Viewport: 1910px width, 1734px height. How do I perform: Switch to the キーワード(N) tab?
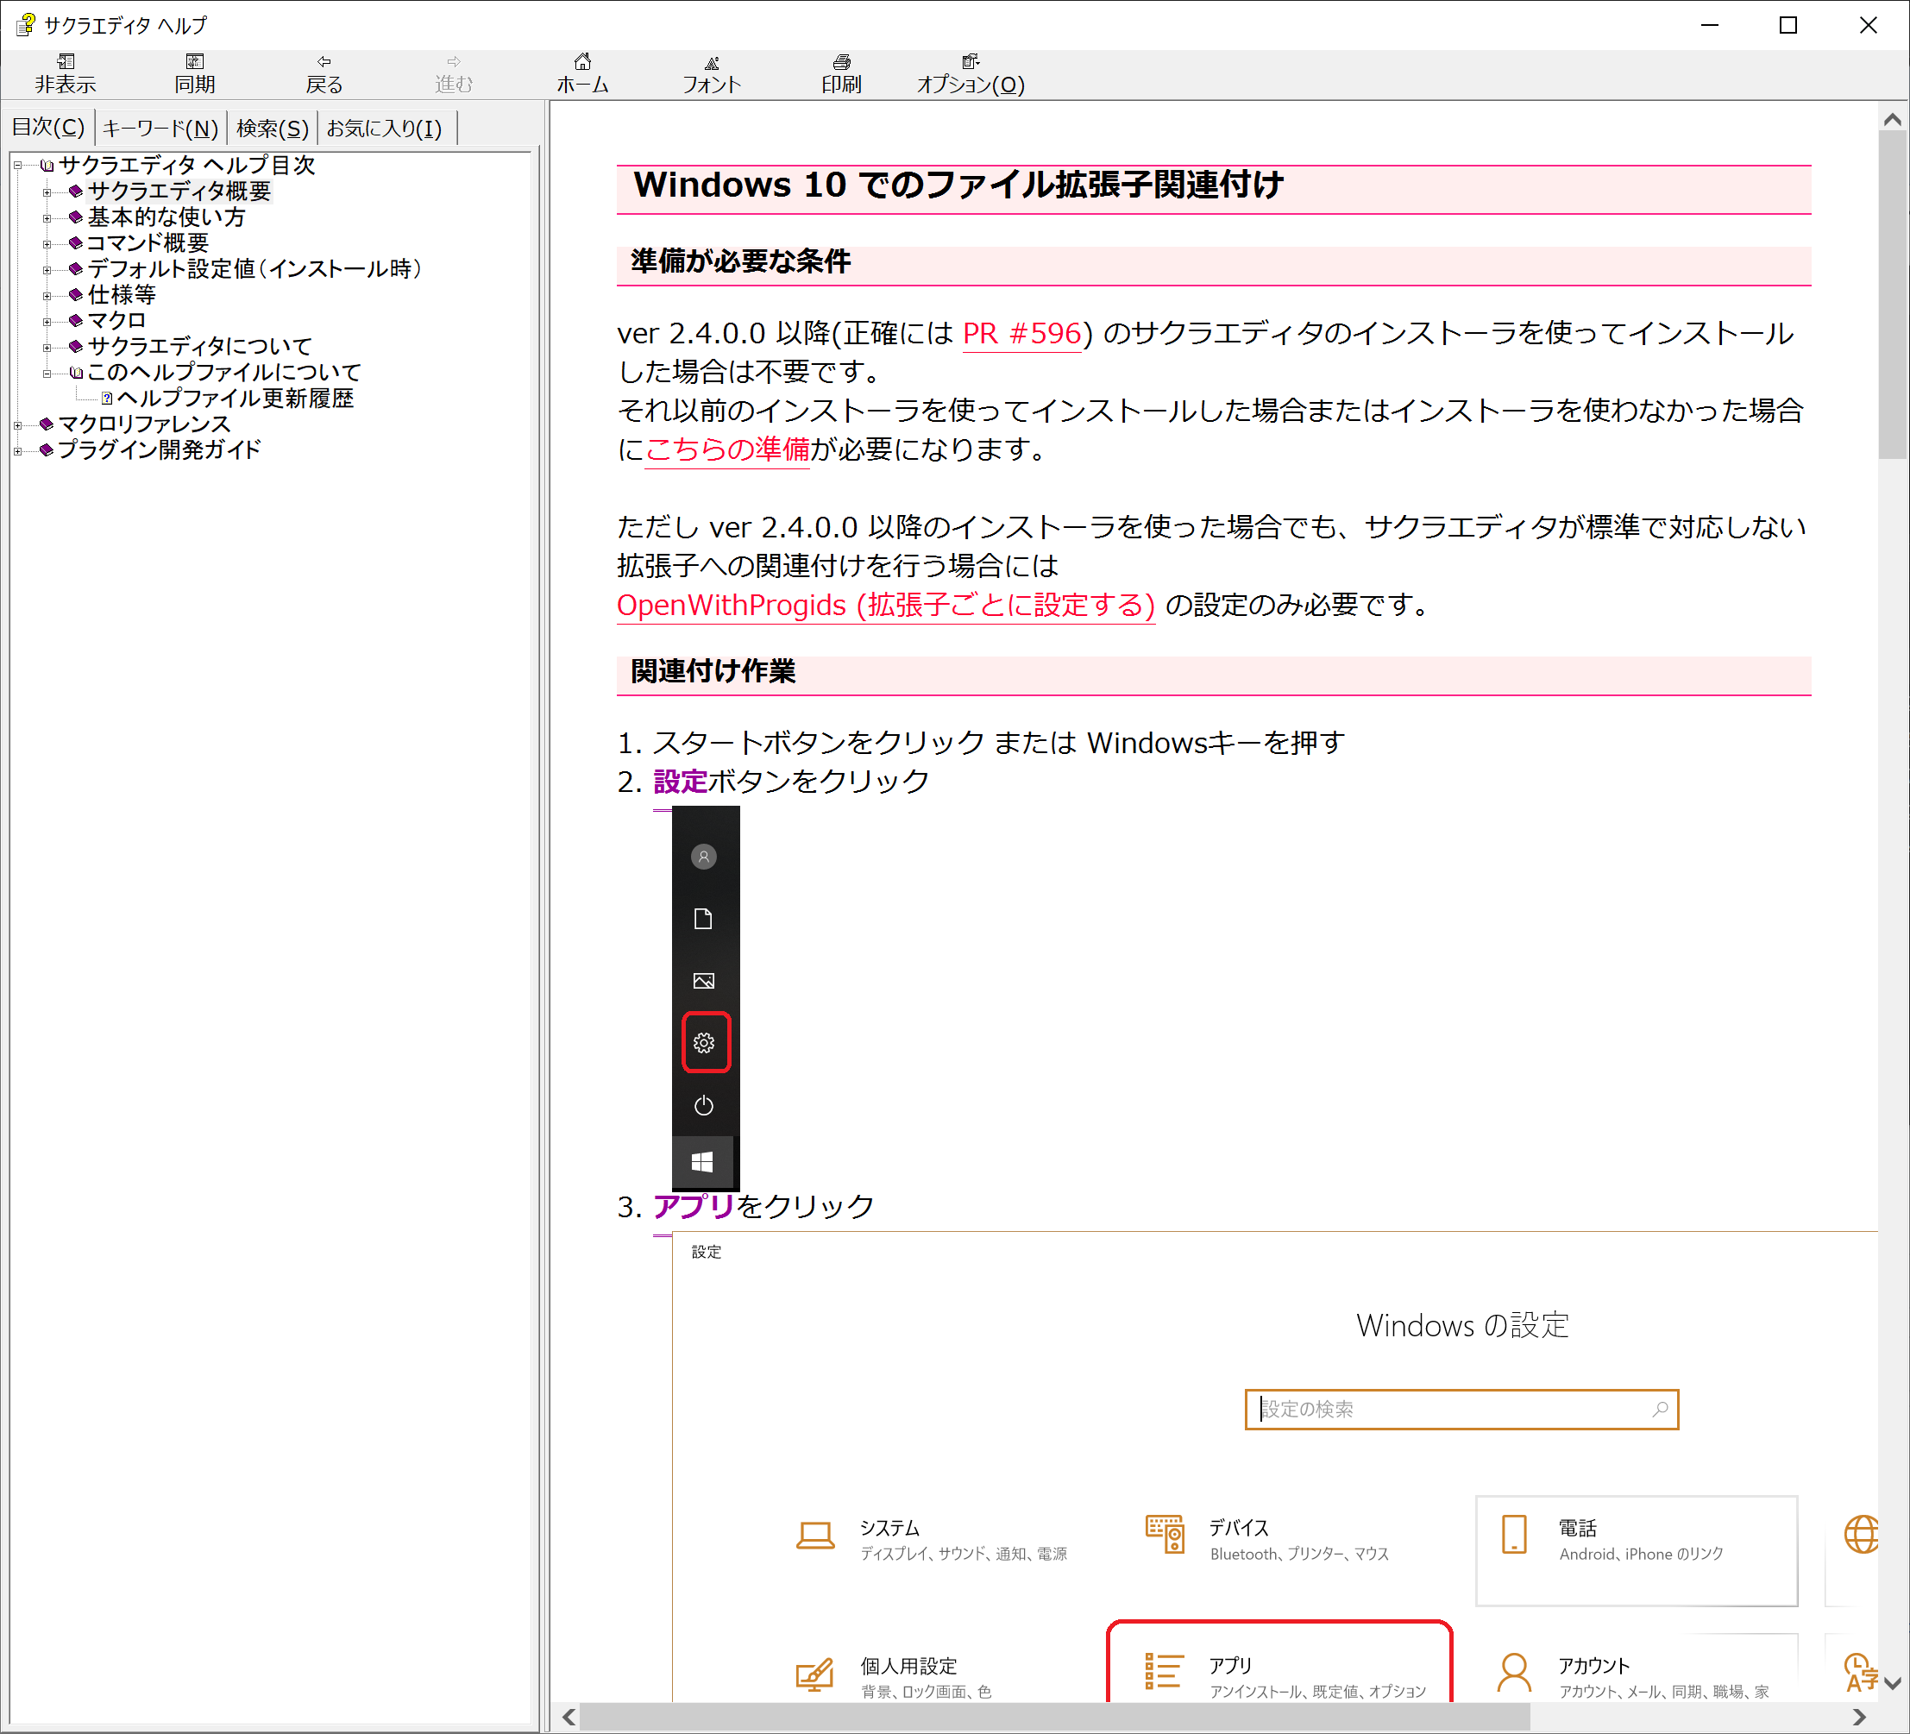coord(161,127)
